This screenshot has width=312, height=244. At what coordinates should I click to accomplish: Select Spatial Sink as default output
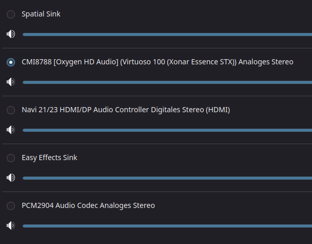click(x=11, y=14)
